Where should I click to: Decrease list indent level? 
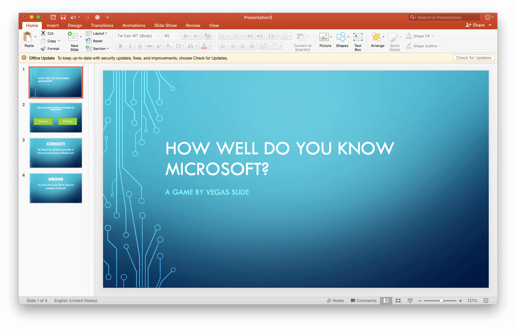click(250, 36)
